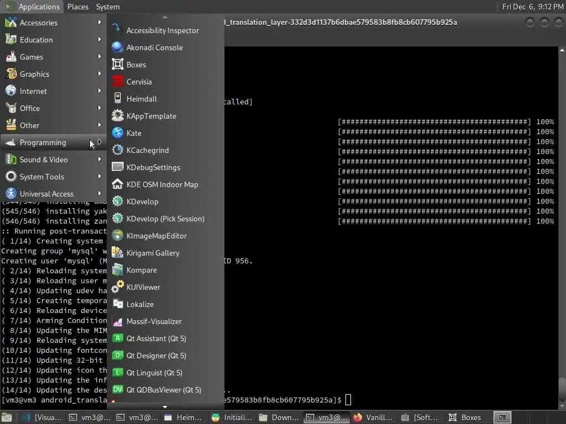Select the Games category

pyautogui.click(x=53, y=57)
